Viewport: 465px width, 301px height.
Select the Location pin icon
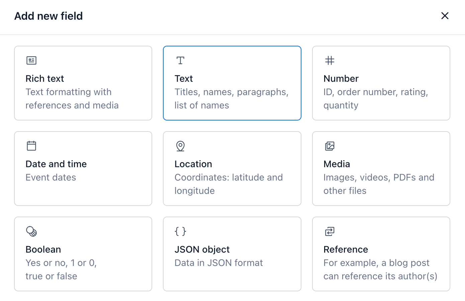pos(180,146)
